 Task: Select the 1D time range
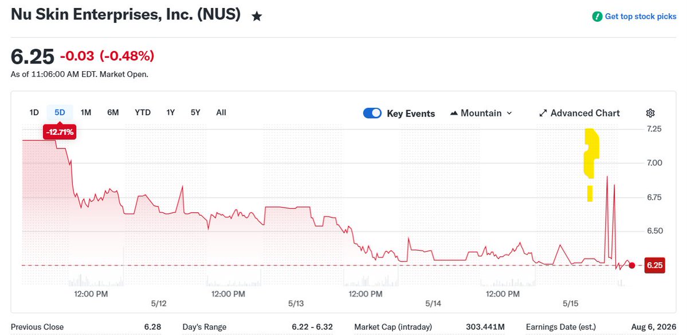(34, 112)
